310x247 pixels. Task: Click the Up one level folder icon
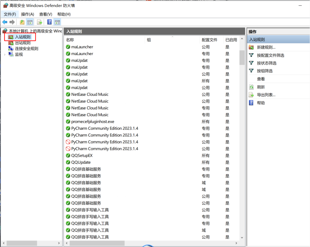pyautogui.click(x=22, y=22)
